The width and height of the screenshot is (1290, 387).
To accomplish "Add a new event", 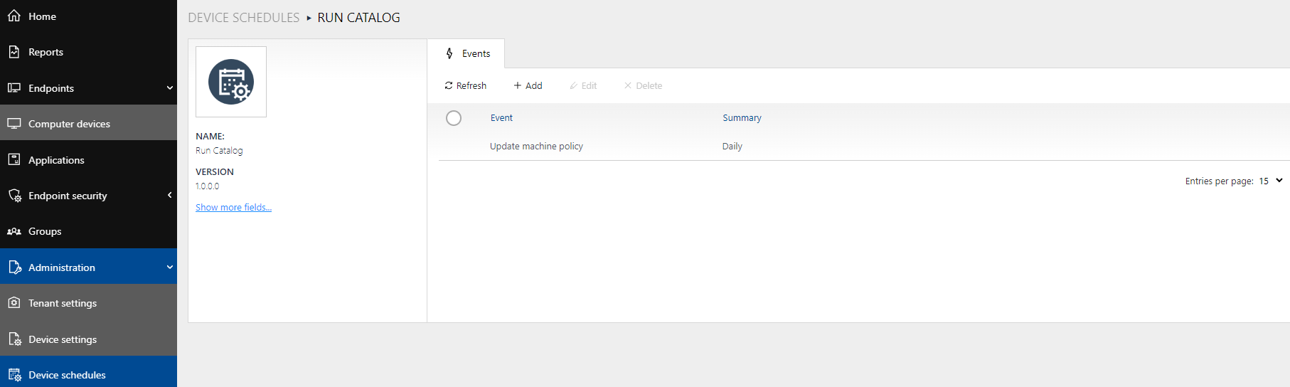I will (x=528, y=85).
